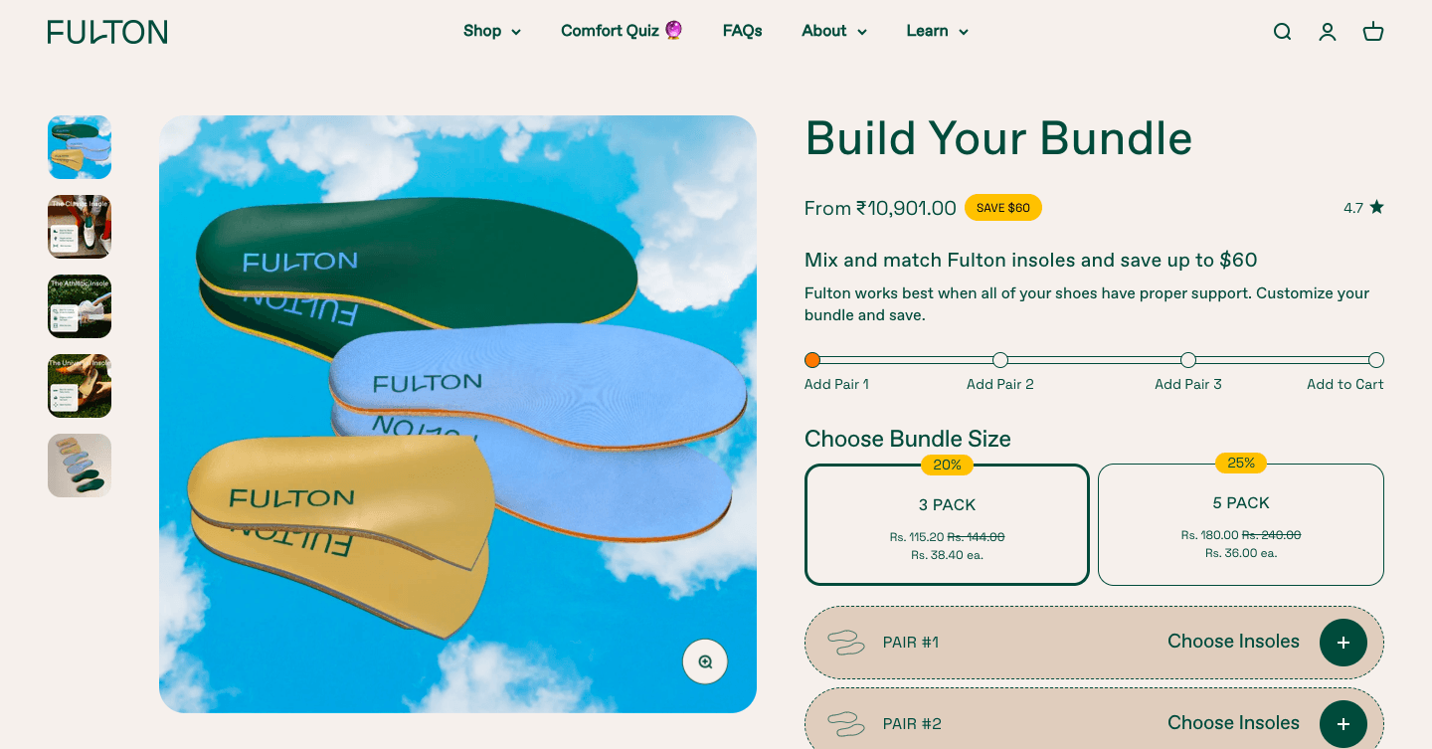This screenshot has height=749, width=1432.
Task: Click the Fulton logo
Action: [x=107, y=32]
